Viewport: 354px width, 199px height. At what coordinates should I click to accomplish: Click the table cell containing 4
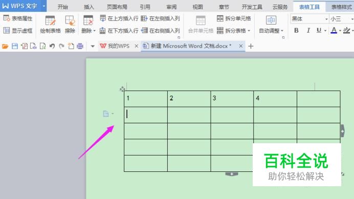coord(275,99)
